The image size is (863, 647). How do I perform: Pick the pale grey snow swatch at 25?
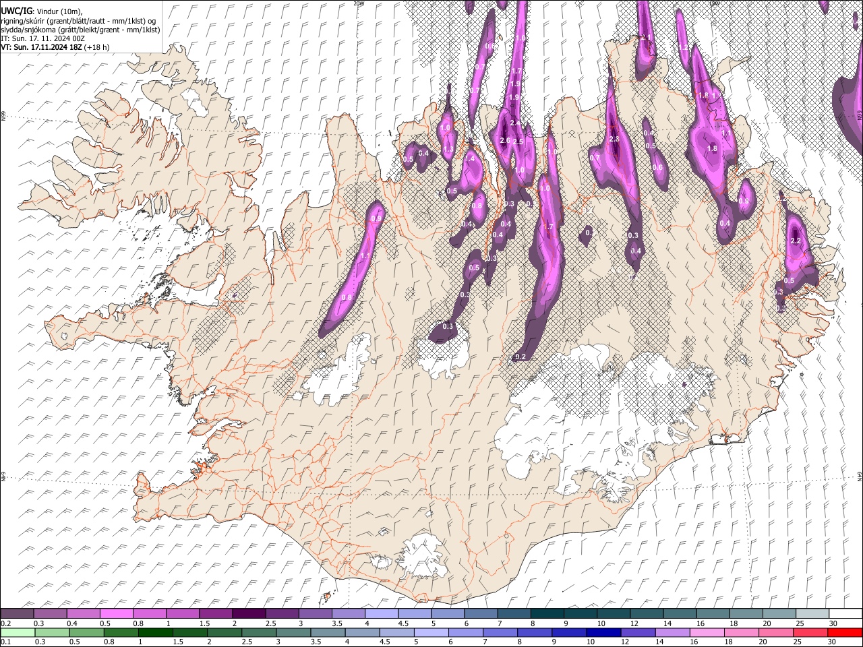tap(814, 614)
